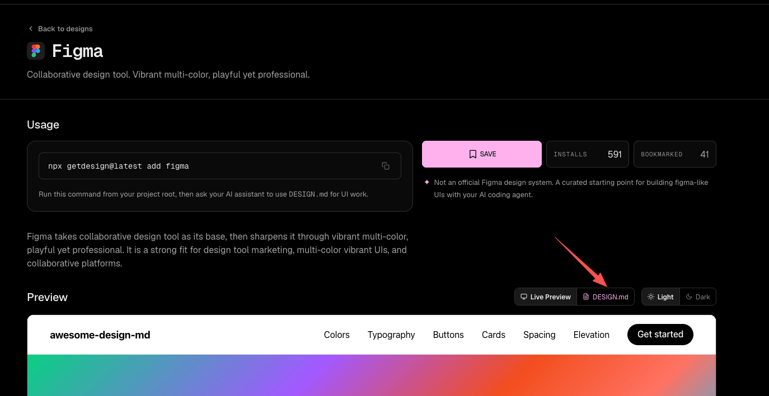The height and width of the screenshot is (396, 769).
Task: Jump to Typography in preview nav
Action: coord(391,335)
